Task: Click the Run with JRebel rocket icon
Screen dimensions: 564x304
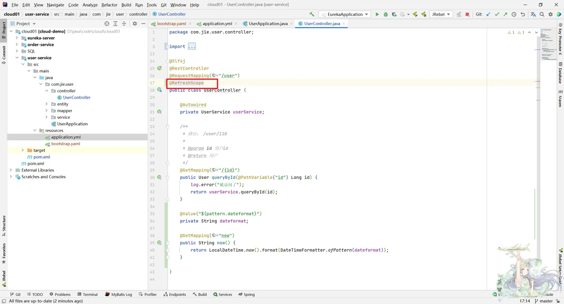Action: click(415, 14)
